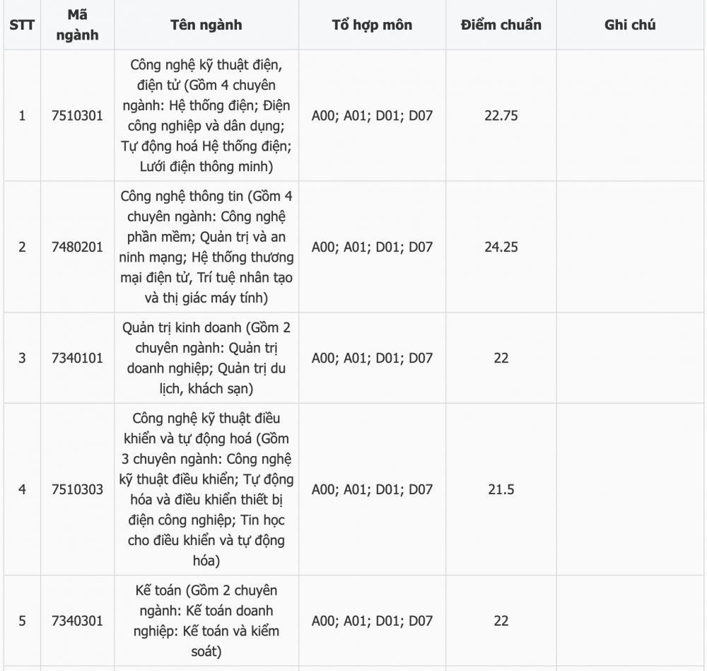The height and width of the screenshot is (671, 707).
Task: Select major code 7510301 cell
Action: coord(78,115)
